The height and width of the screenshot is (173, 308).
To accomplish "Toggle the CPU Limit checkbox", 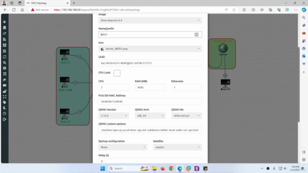I will [117, 73].
